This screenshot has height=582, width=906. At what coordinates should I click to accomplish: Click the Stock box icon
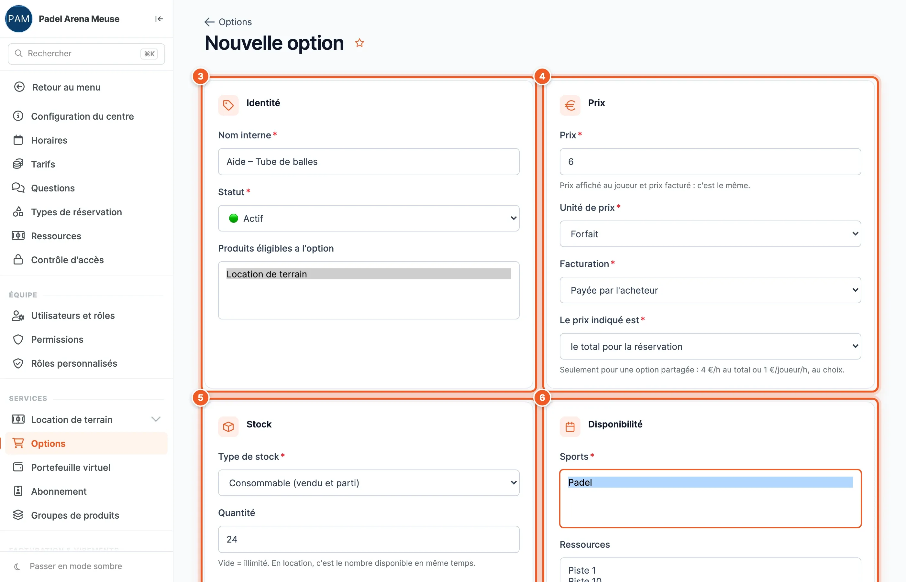click(228, 427)
